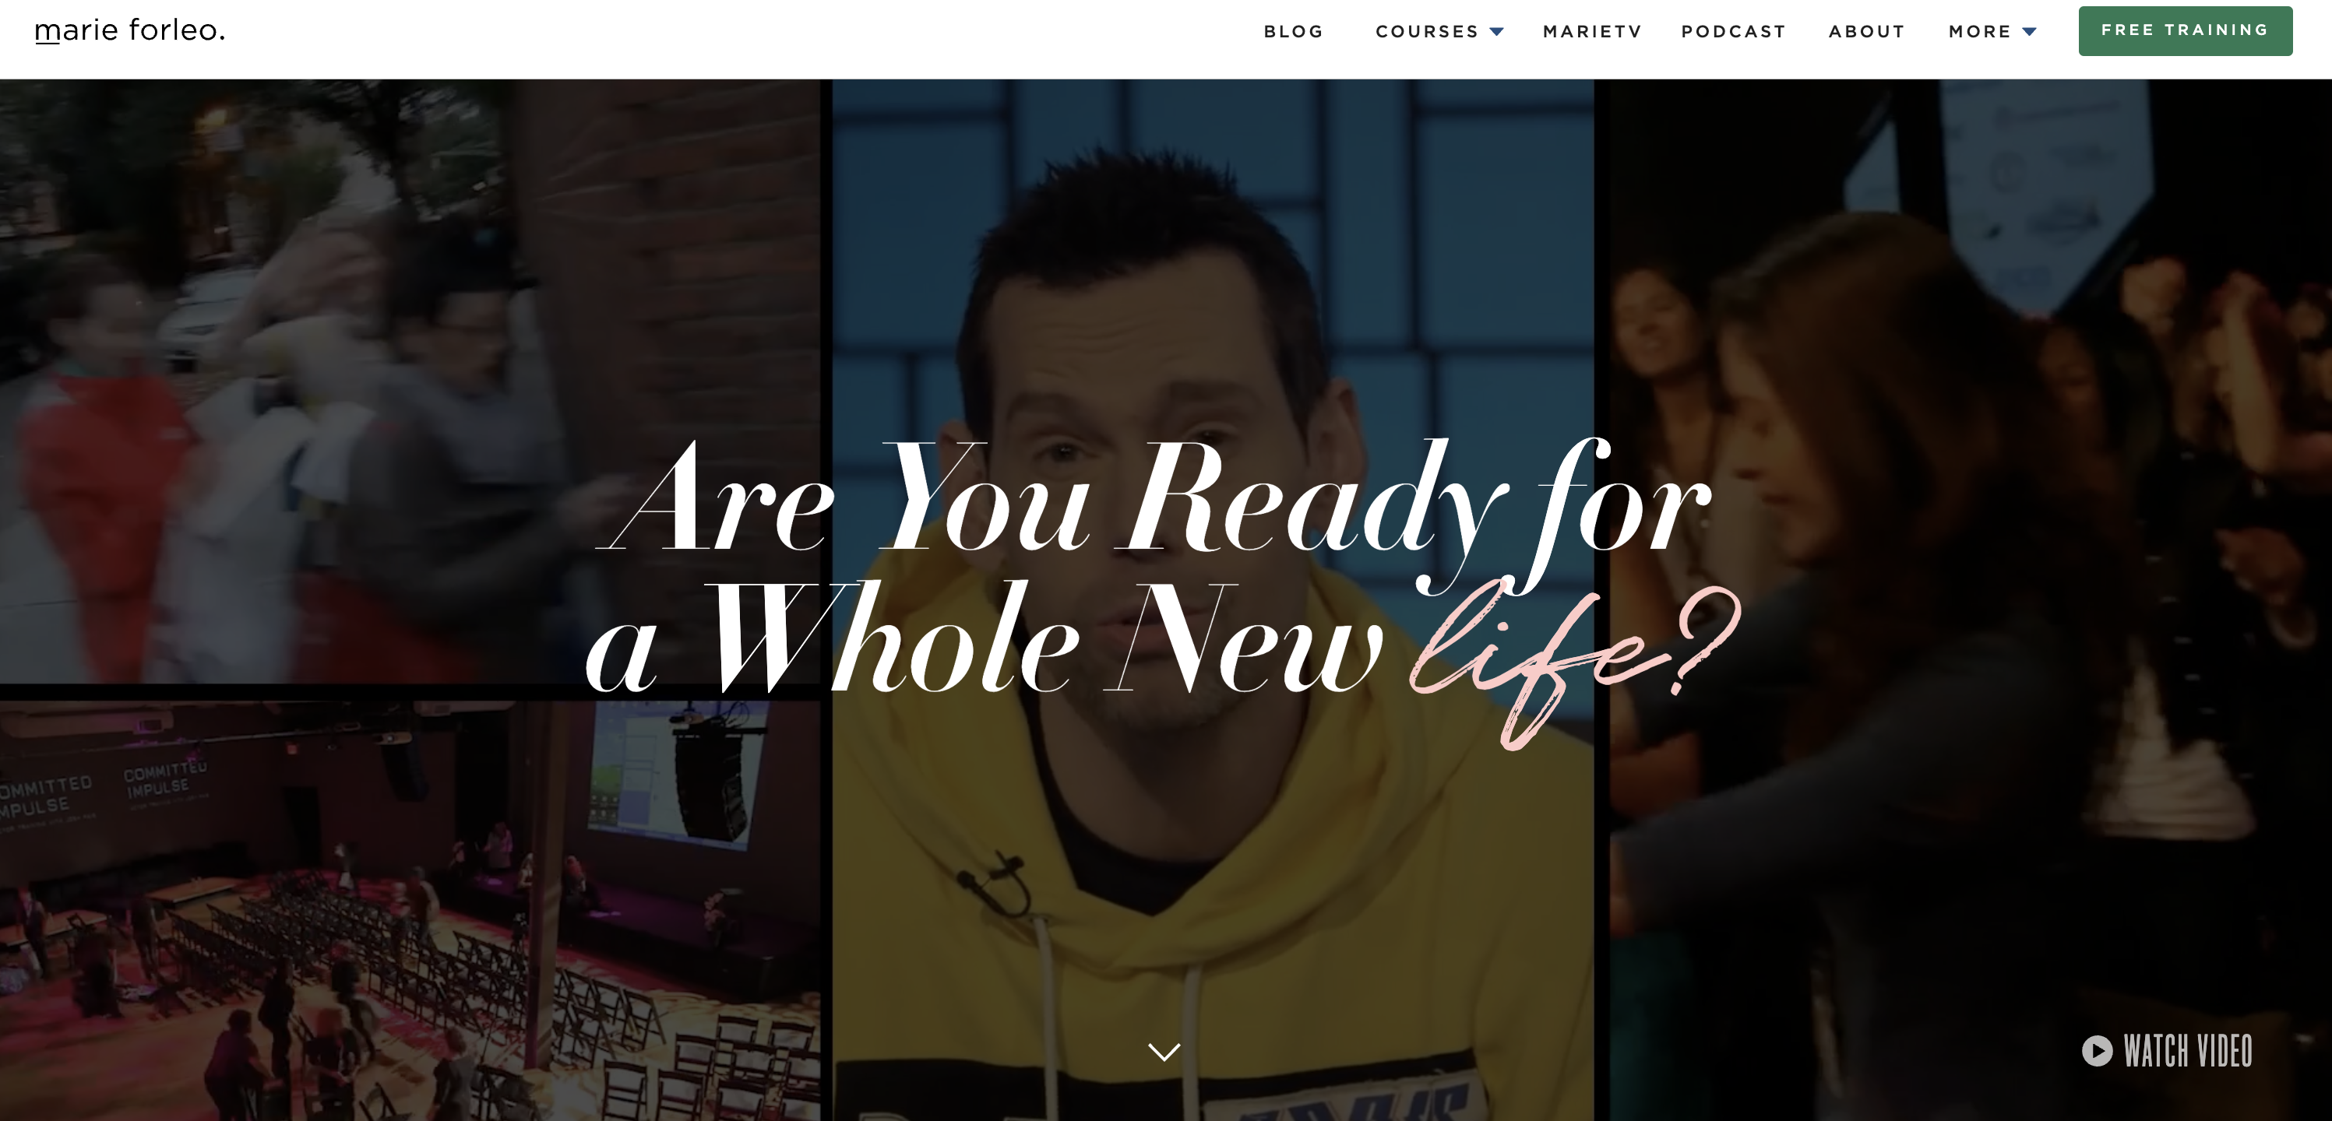Expand the More dropdown arrow
The image size is (2332, 1121).
pyautogui.click(x=2030, y=32)
